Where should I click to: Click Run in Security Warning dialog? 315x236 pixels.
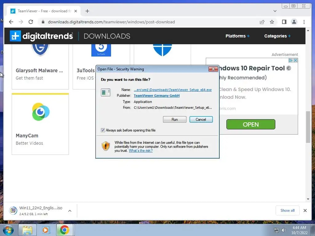point(175,120)
